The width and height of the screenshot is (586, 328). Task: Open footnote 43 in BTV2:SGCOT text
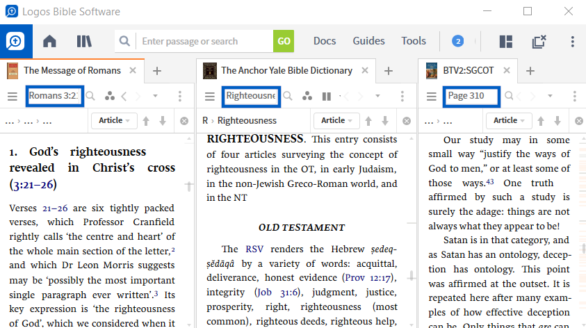[x=490, y=182]
